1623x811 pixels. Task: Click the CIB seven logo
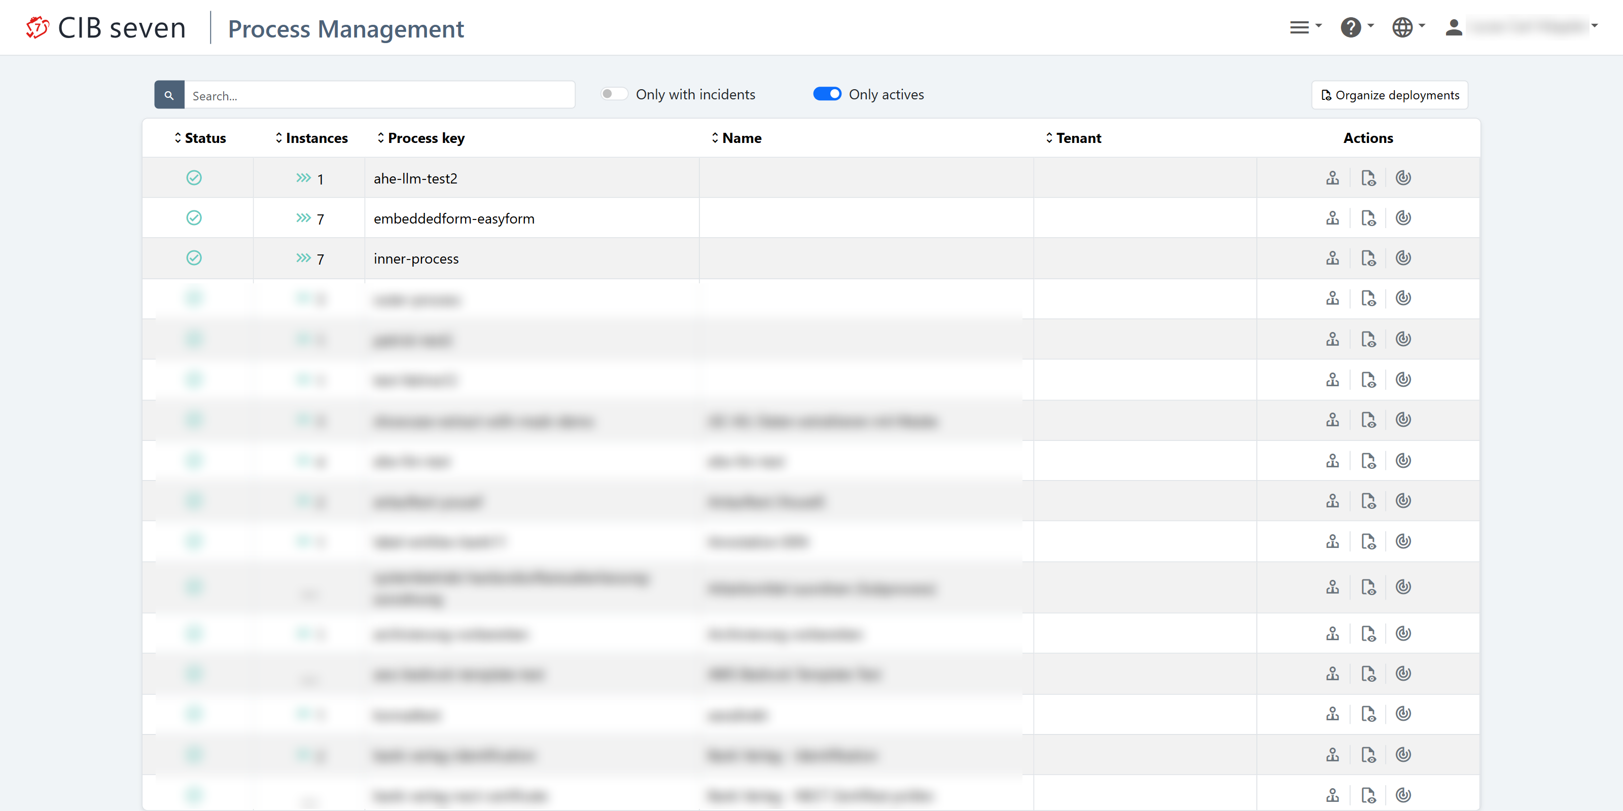click(106, 28)
